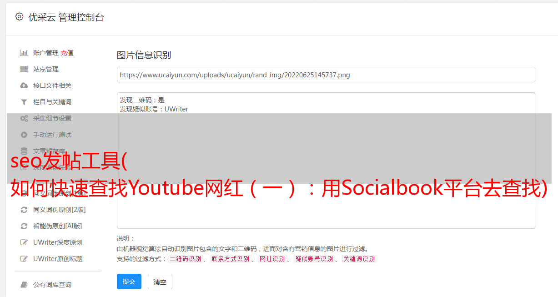
Task: Click the 二维码识别 tag
Action: (185, 259)
